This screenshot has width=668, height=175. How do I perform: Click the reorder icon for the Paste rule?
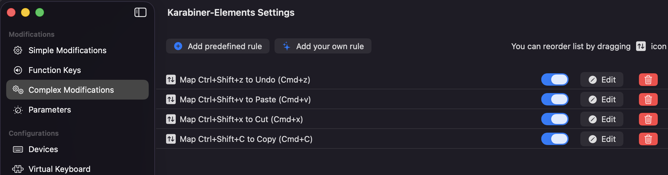pos(171,100)
